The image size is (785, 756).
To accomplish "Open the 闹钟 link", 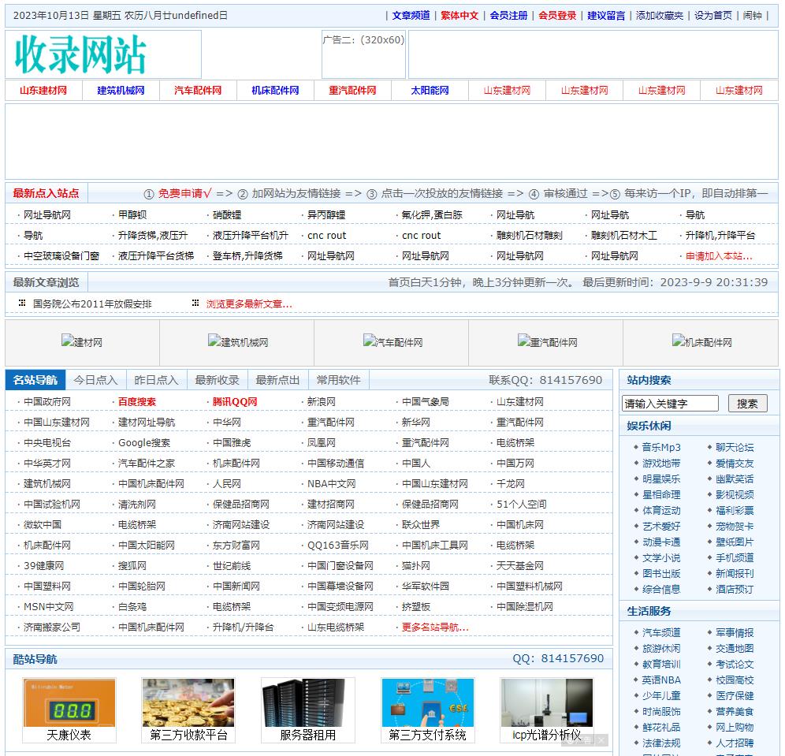I will pos(753,16).
